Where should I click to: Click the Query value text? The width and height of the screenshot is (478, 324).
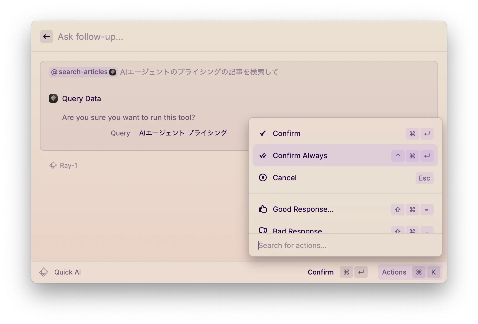[x=183, y=133]
